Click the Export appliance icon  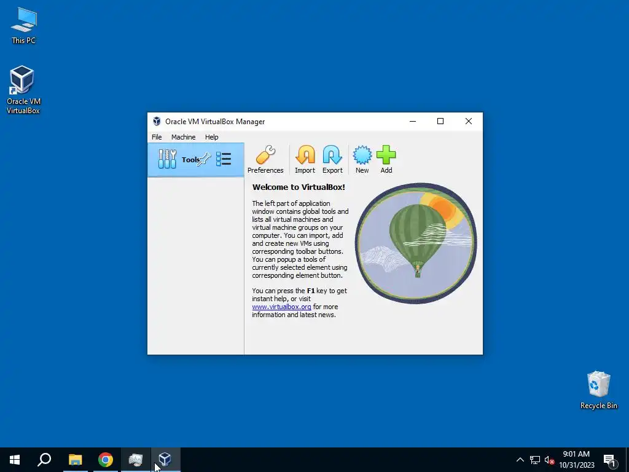(x=332, y=159)
